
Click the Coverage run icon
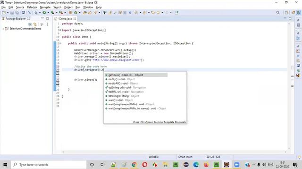point(52,13)
